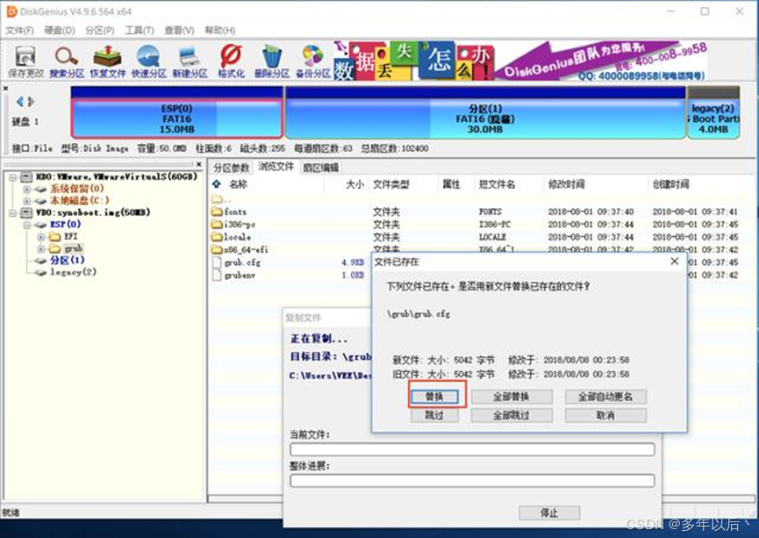Expand the 本地磁盘(C:) tree node
759x538 pixels.
[27, 201]
